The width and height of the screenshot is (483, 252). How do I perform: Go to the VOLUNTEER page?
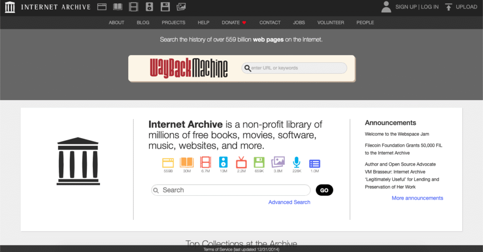(x=331, y=22)
